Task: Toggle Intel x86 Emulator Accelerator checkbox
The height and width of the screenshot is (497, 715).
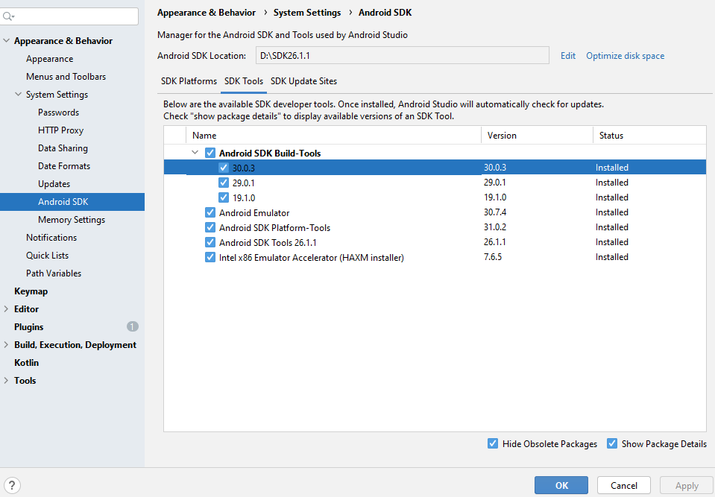Action: tap(210, 257)
